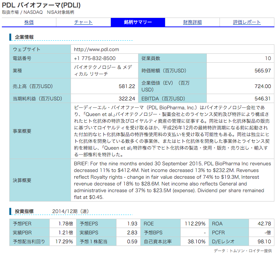Click net income value 322.24
This screenshot has height=256, width=277.
click(127, 99)
